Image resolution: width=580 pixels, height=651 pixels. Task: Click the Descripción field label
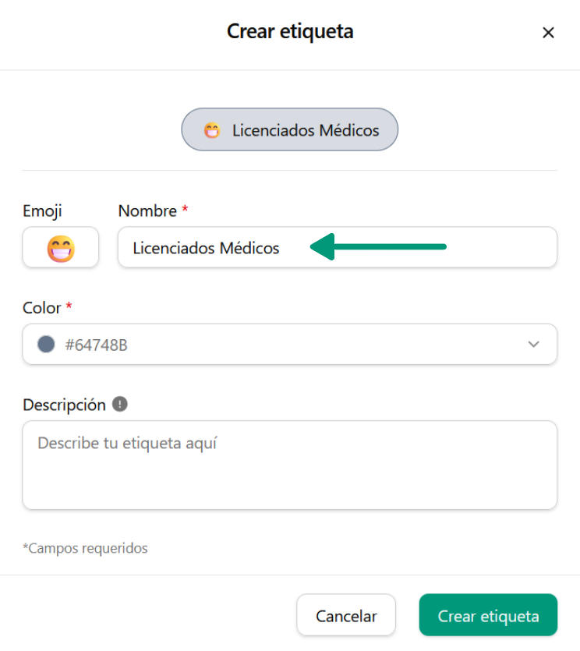[x=64, y=405]
